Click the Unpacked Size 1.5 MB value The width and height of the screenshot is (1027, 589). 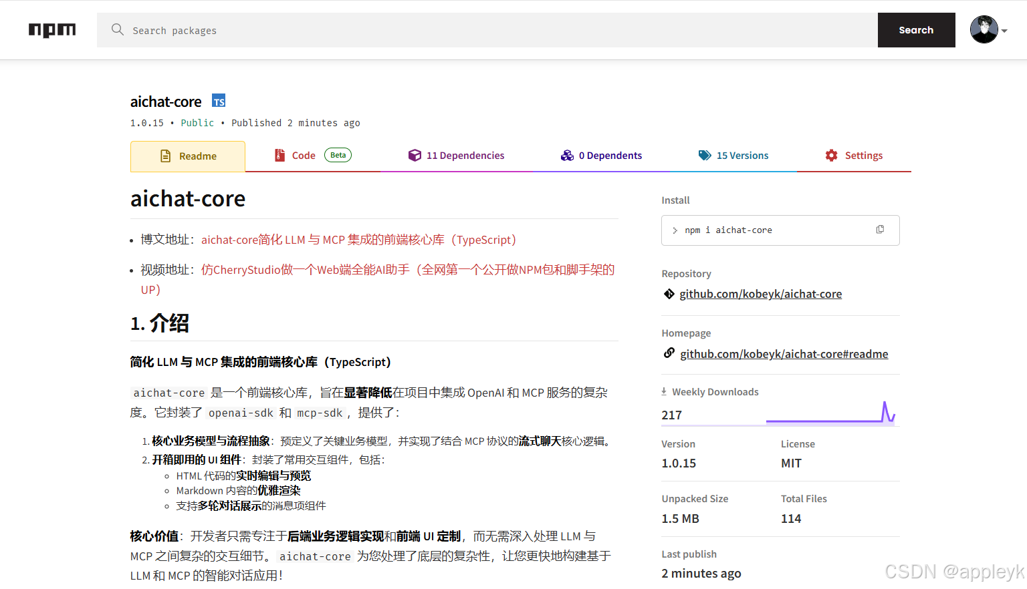680,518
